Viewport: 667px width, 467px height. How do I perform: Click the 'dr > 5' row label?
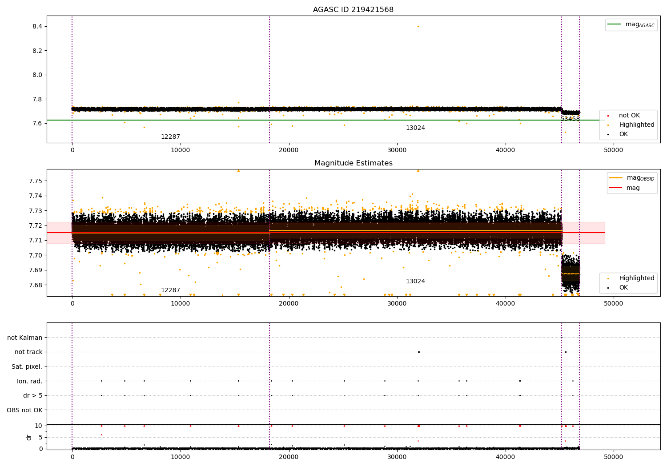(33, 396)
